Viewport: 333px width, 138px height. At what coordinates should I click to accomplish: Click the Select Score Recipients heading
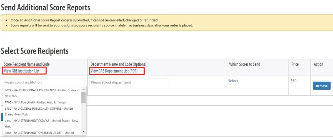point(35,51)
